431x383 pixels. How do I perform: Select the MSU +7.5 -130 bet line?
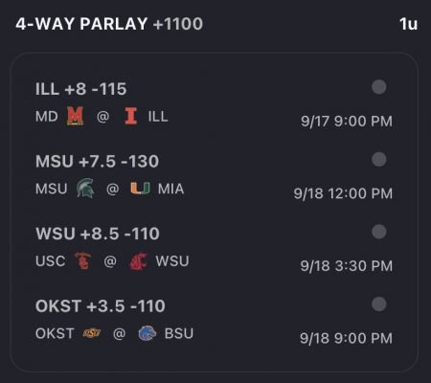pyautogui.click(x=97, y=161)
